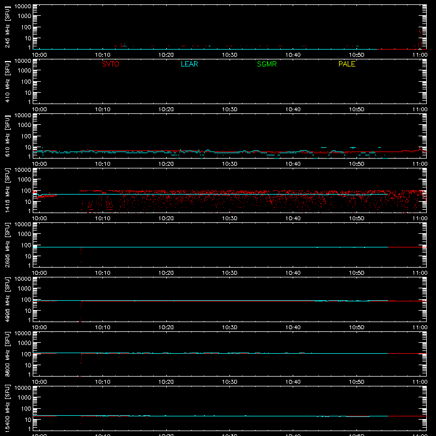The image size is (436, 436).
Task: Click the 10000 y-value on 8800 MHz panel
Action: [23, 334]
